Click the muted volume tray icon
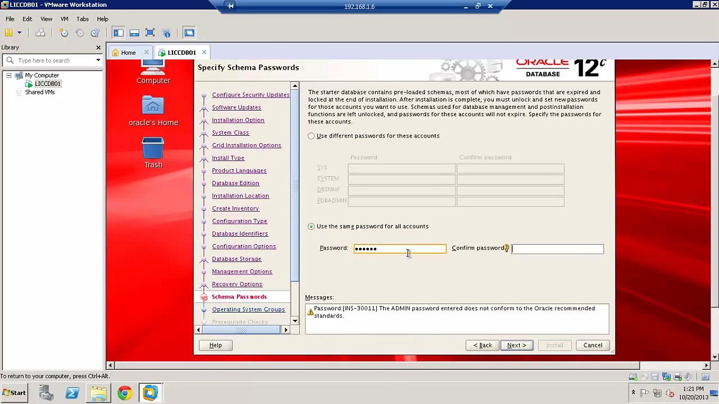 click(x=669, y=393)
